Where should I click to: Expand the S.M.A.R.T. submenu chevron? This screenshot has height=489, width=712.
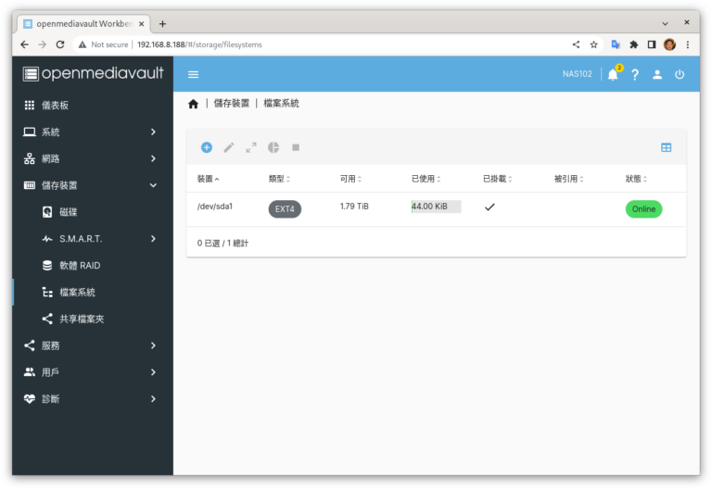153,239
